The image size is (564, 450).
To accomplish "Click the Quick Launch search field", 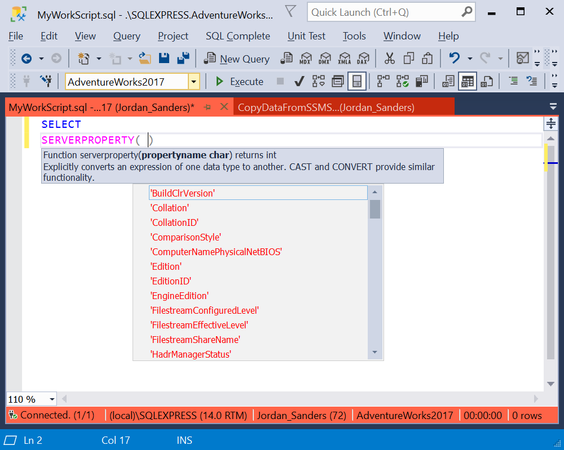I will tap(391, 12).
